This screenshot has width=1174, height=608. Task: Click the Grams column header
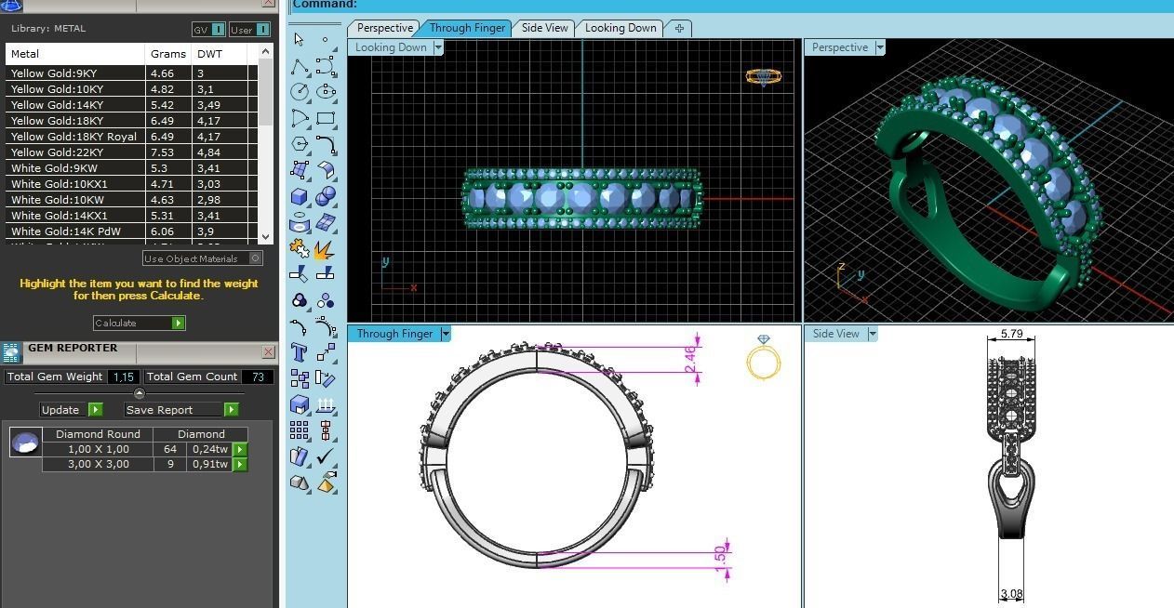[168, 54]
